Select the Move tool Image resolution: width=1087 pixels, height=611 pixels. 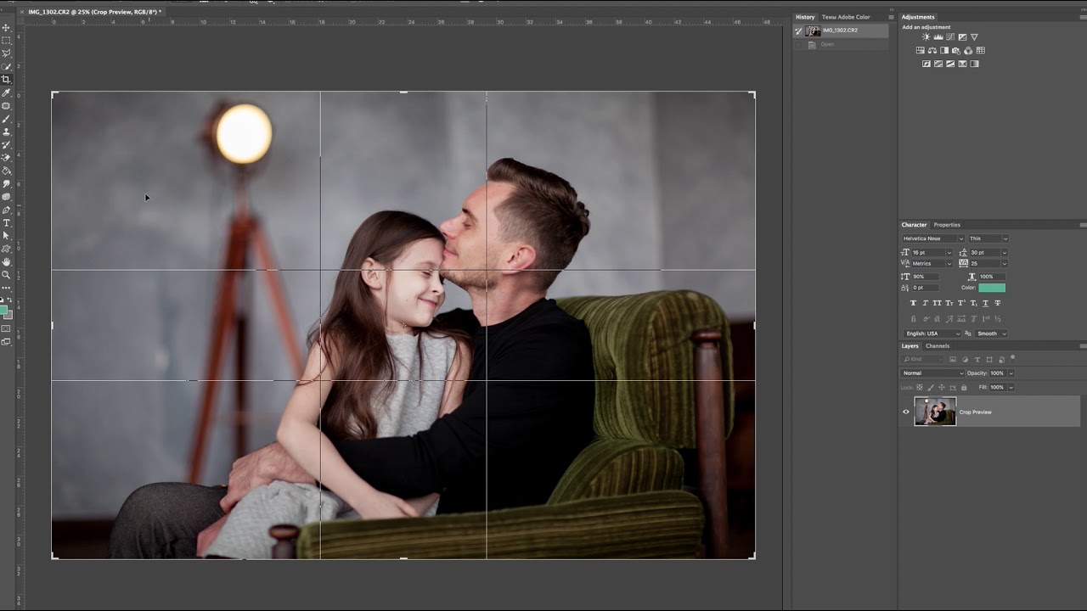6,28
